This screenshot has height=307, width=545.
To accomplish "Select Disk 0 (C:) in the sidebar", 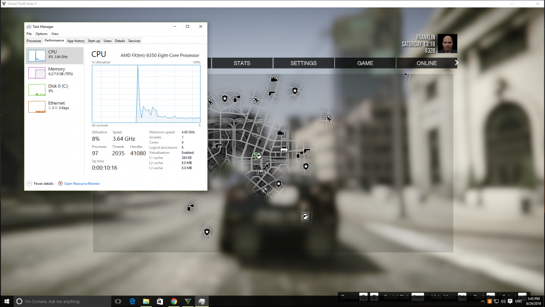I will (55, 90).
